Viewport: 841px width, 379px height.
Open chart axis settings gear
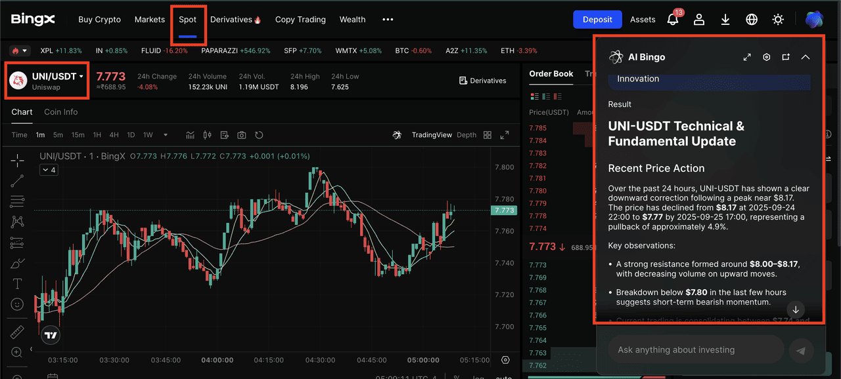(505, 360)
